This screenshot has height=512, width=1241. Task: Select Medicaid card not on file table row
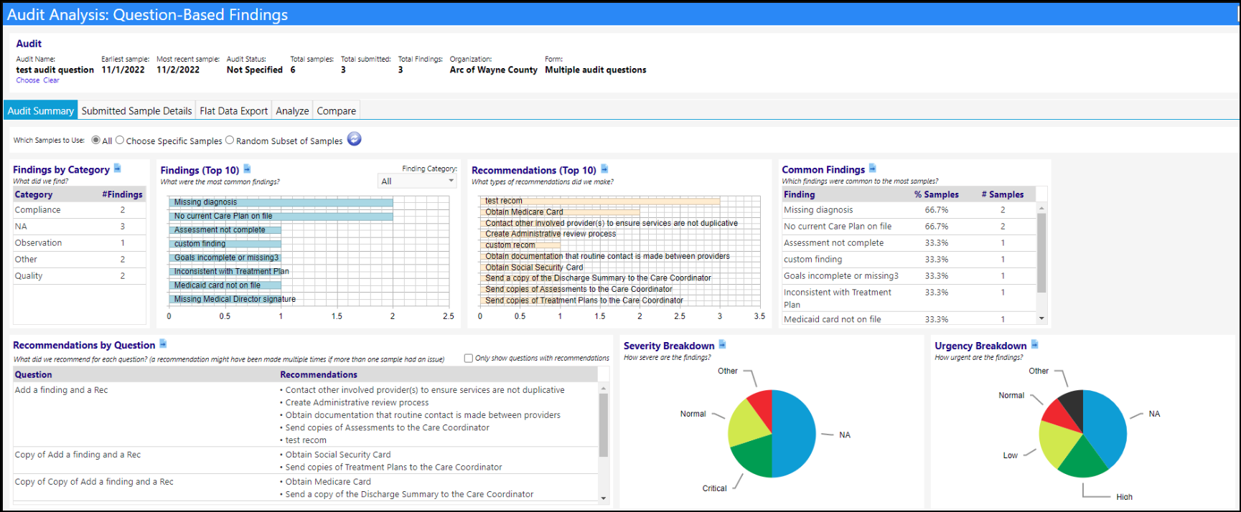click(x=909, y=319)
